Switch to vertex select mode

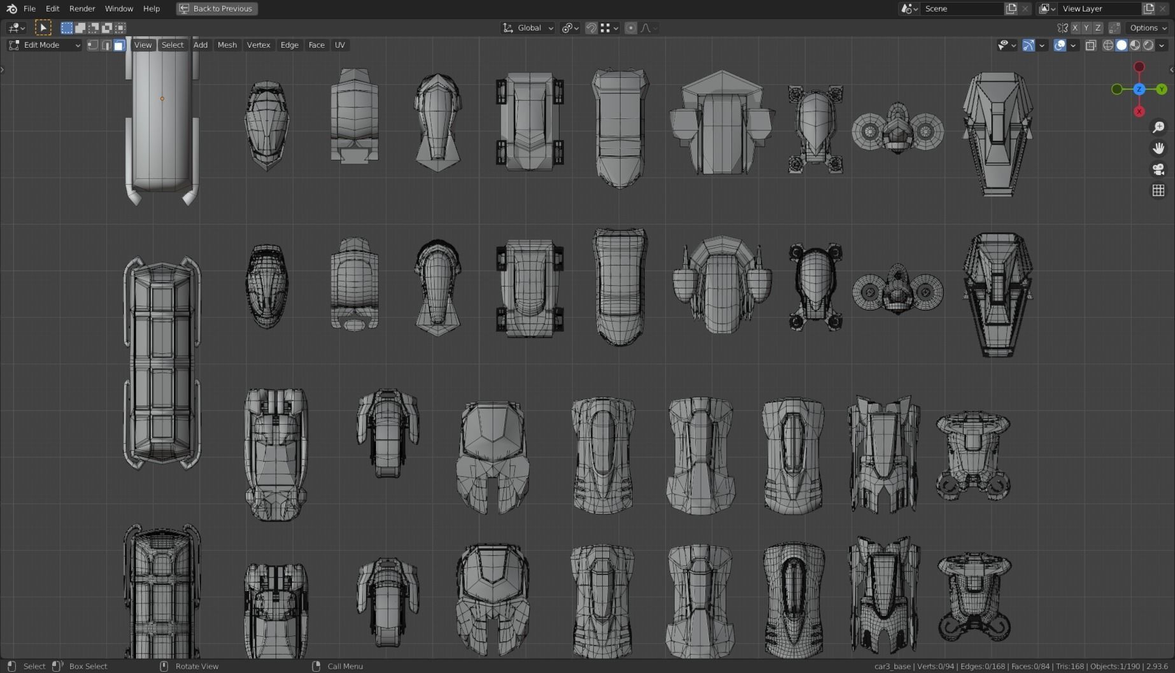[x=92, y=45]
